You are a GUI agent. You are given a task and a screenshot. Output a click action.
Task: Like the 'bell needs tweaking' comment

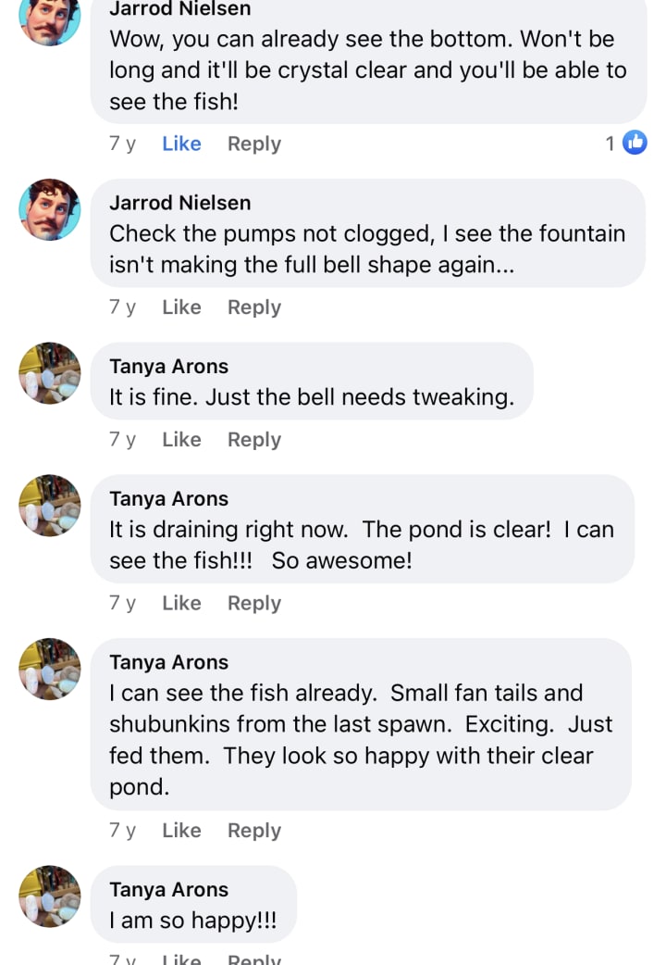click(181, 440)
